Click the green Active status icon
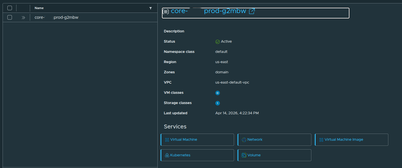This screenshot has width=402, height=168. (x=217, y=41)
